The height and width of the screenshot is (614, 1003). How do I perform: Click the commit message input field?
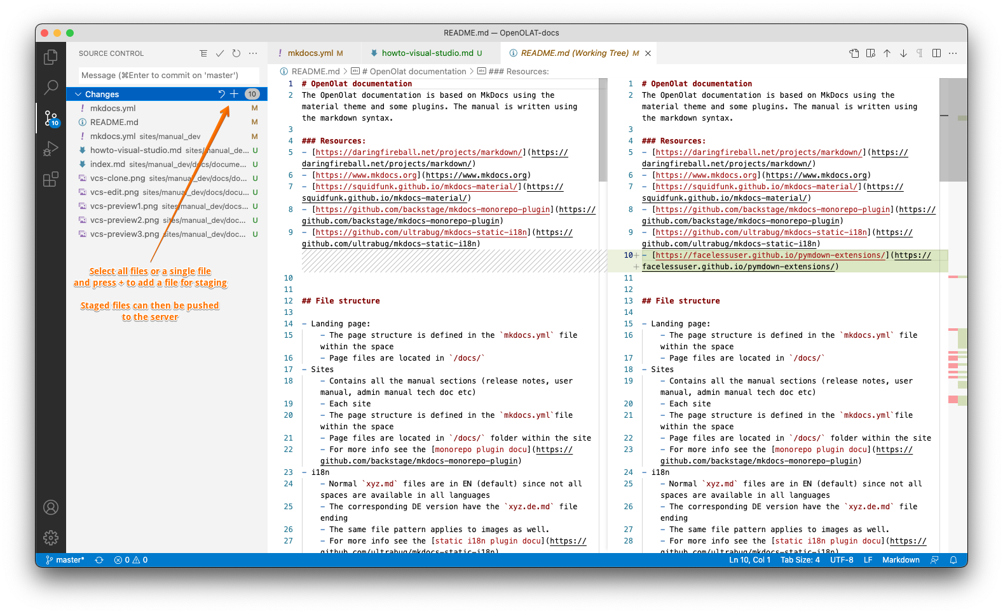(168, 76)
